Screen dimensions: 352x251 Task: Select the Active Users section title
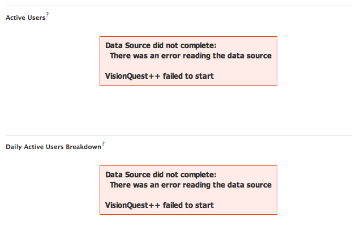pyautogui.click(x=25, y=18)
